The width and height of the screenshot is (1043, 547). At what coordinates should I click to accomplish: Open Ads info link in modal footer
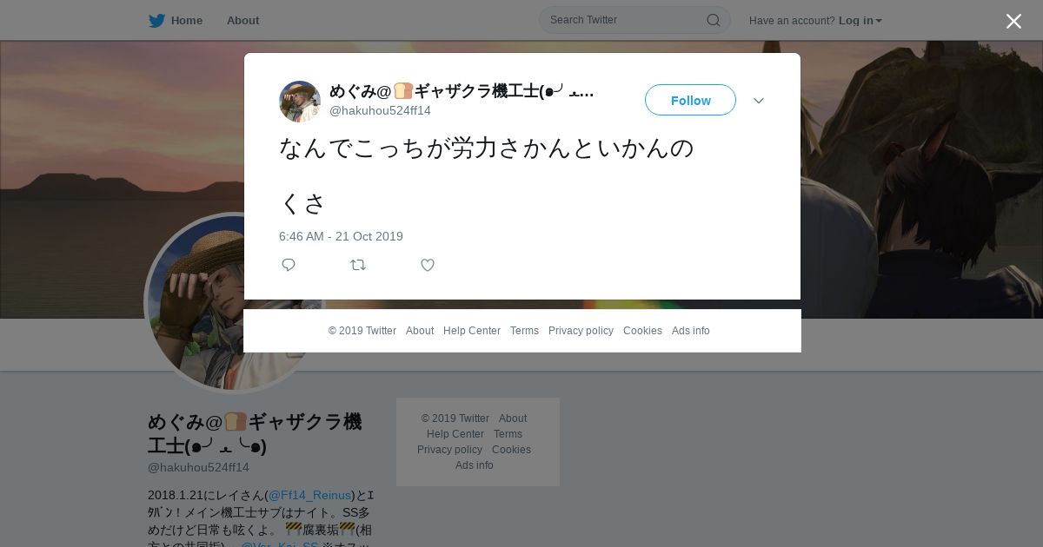691,331
